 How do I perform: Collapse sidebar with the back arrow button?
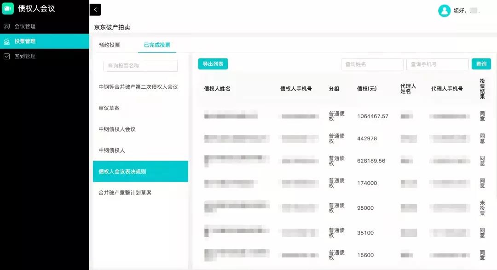(95, 10)
